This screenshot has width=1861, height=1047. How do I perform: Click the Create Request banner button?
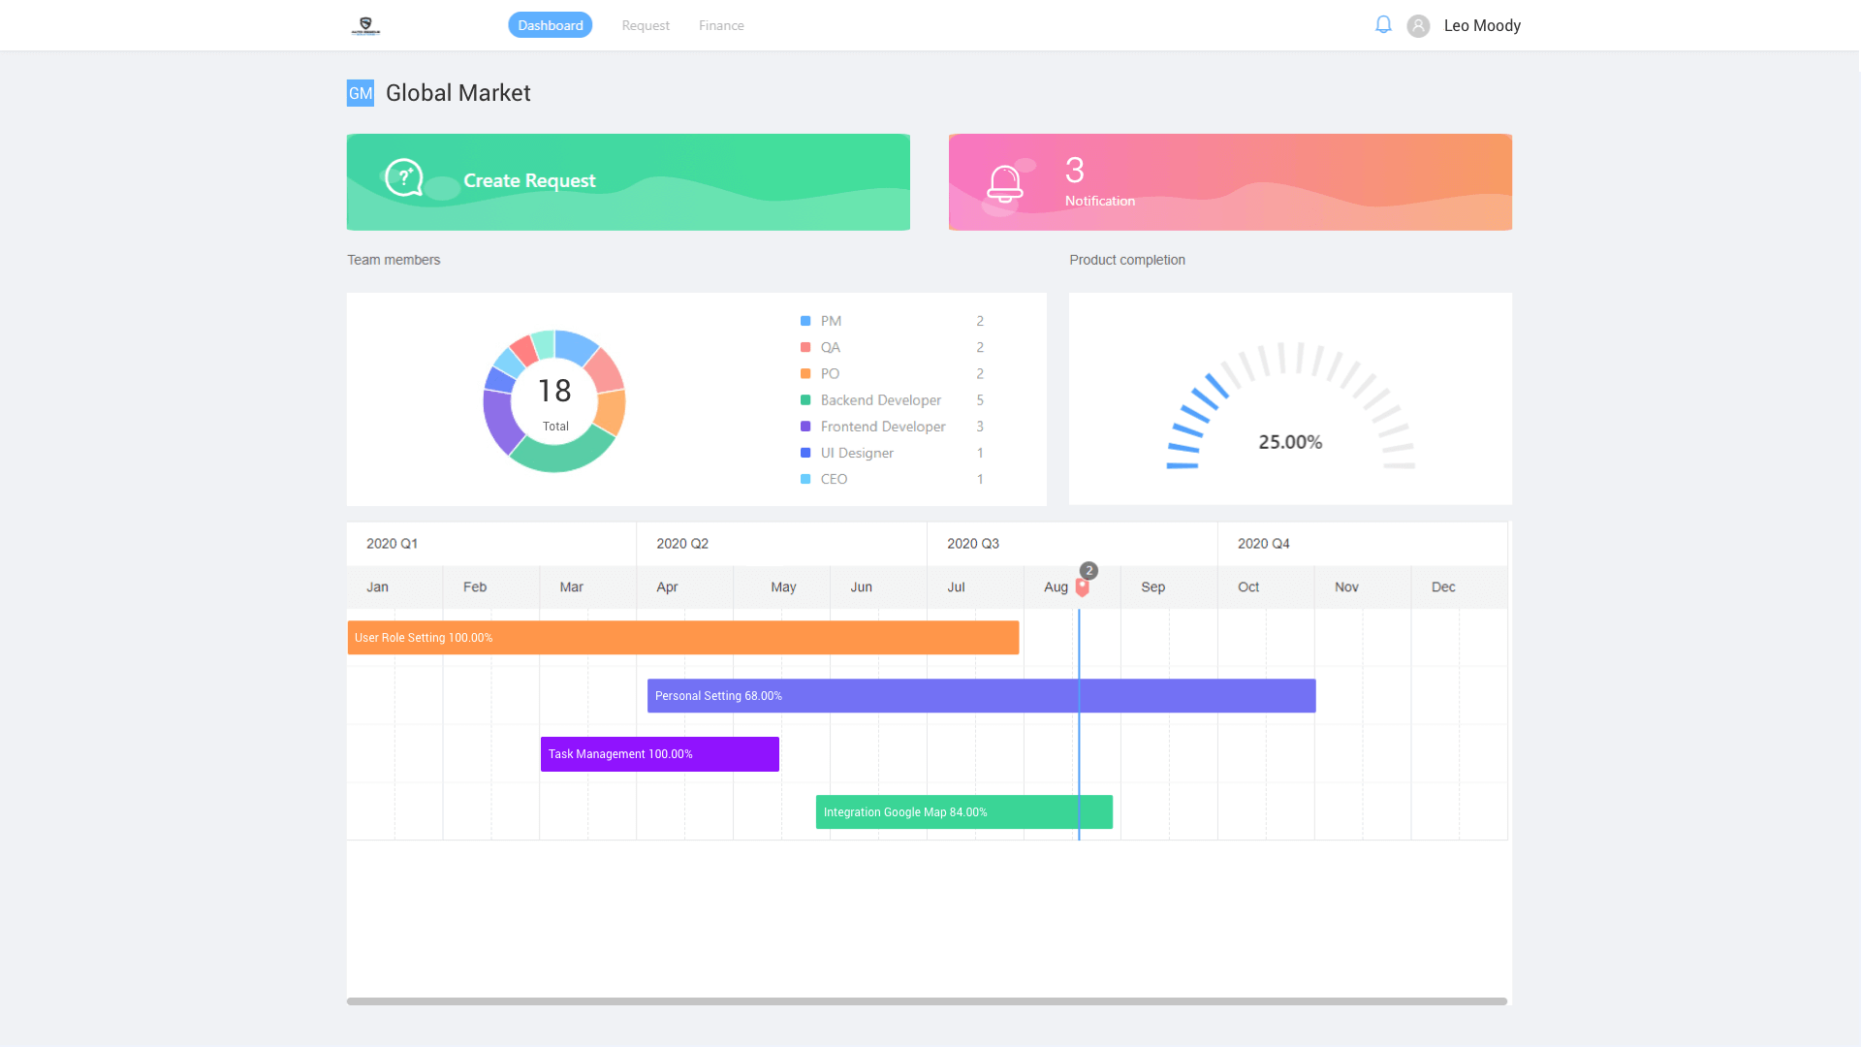pos(628,182)
